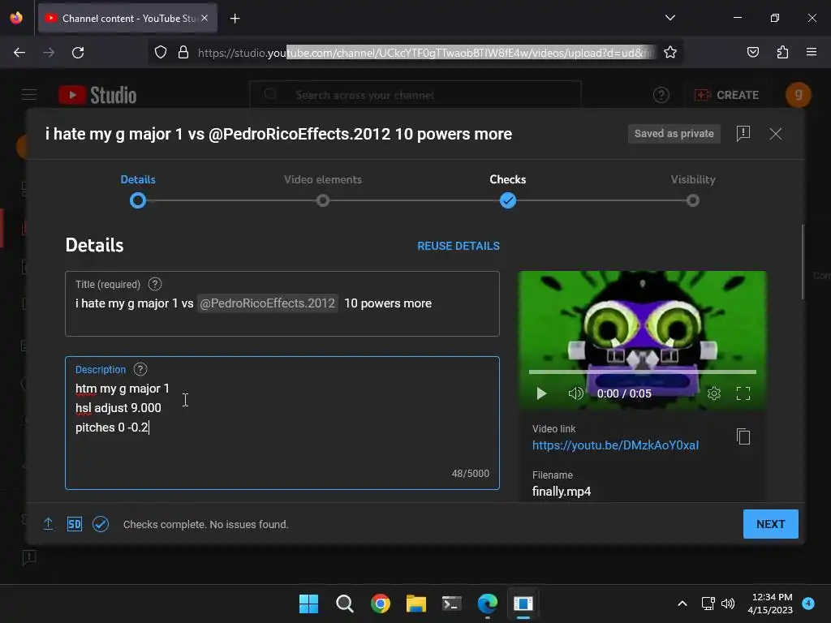This screenshot has height=623, width=831.
Task: Click the @PedroRicoEffects.2012 mention chip
Action: point(268,303)
